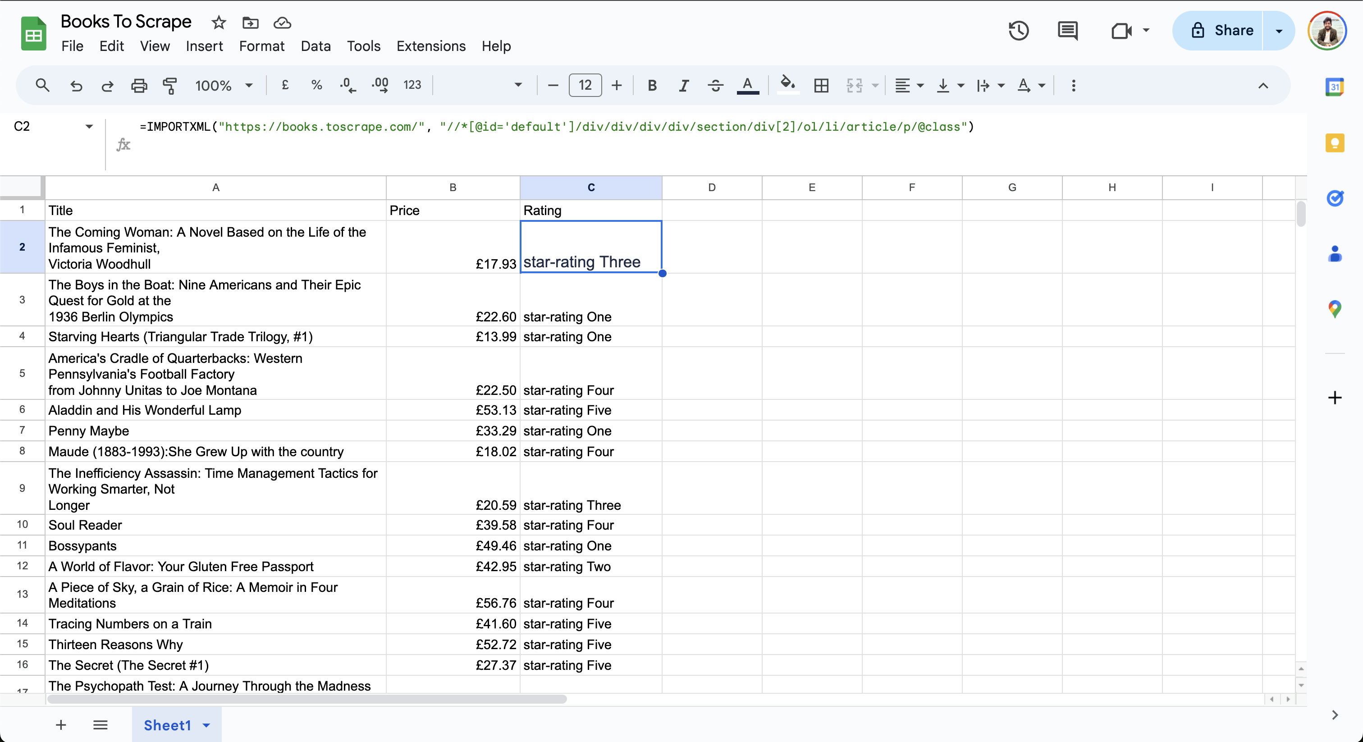The image size is (1363, 742).
Task: Toggle bold formatting
Action: coord(652,85)
